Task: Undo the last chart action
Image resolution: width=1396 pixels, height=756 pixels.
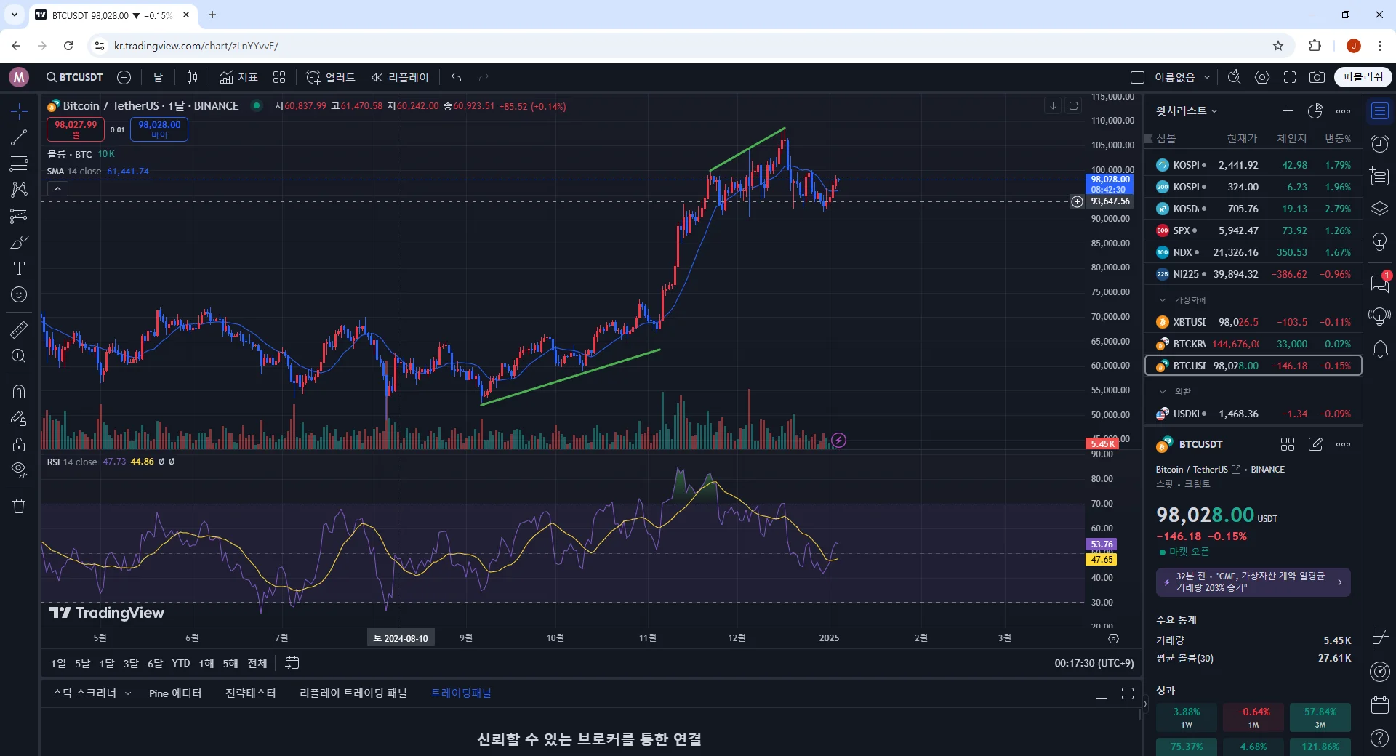Action: (x=456, y=77)
